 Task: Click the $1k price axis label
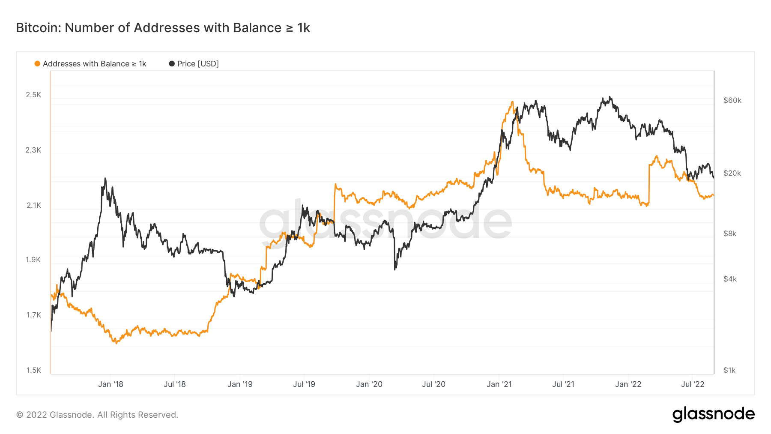[x=729, y=370]
